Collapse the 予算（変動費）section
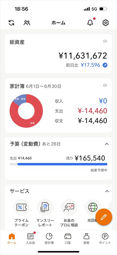This screenshot has height=255, width=117. [107, 144]
